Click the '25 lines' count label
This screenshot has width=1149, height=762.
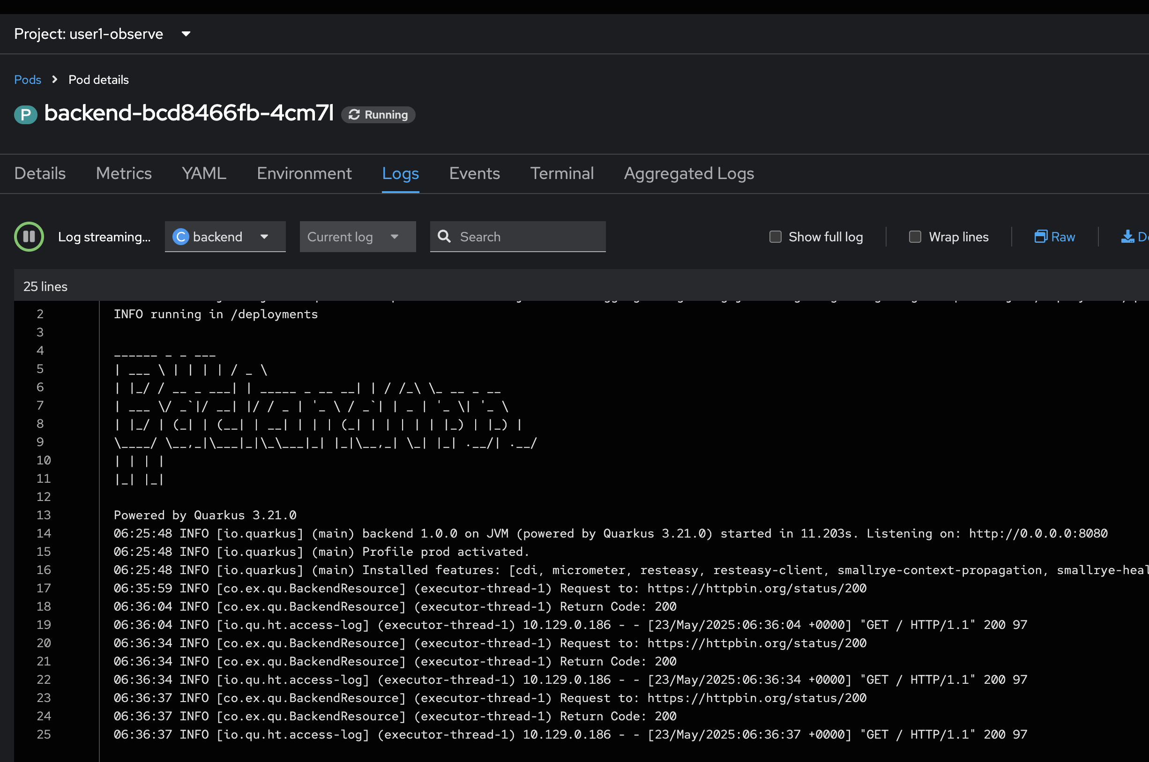click(45, 287)
